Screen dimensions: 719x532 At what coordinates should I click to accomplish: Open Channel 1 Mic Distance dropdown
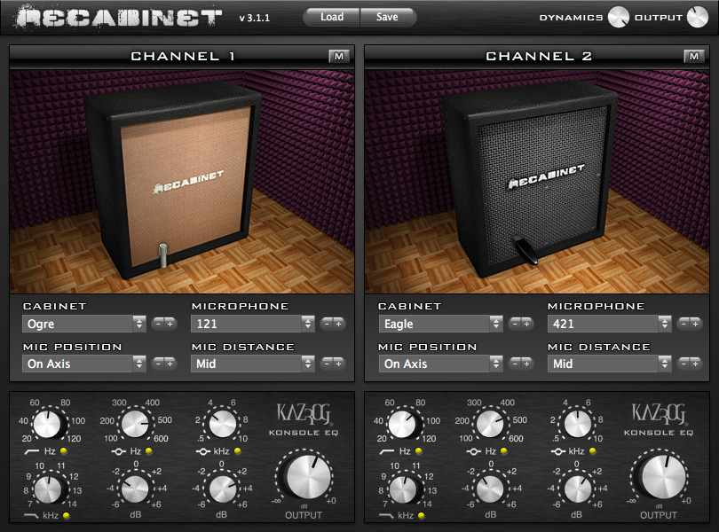coord(253,364)
